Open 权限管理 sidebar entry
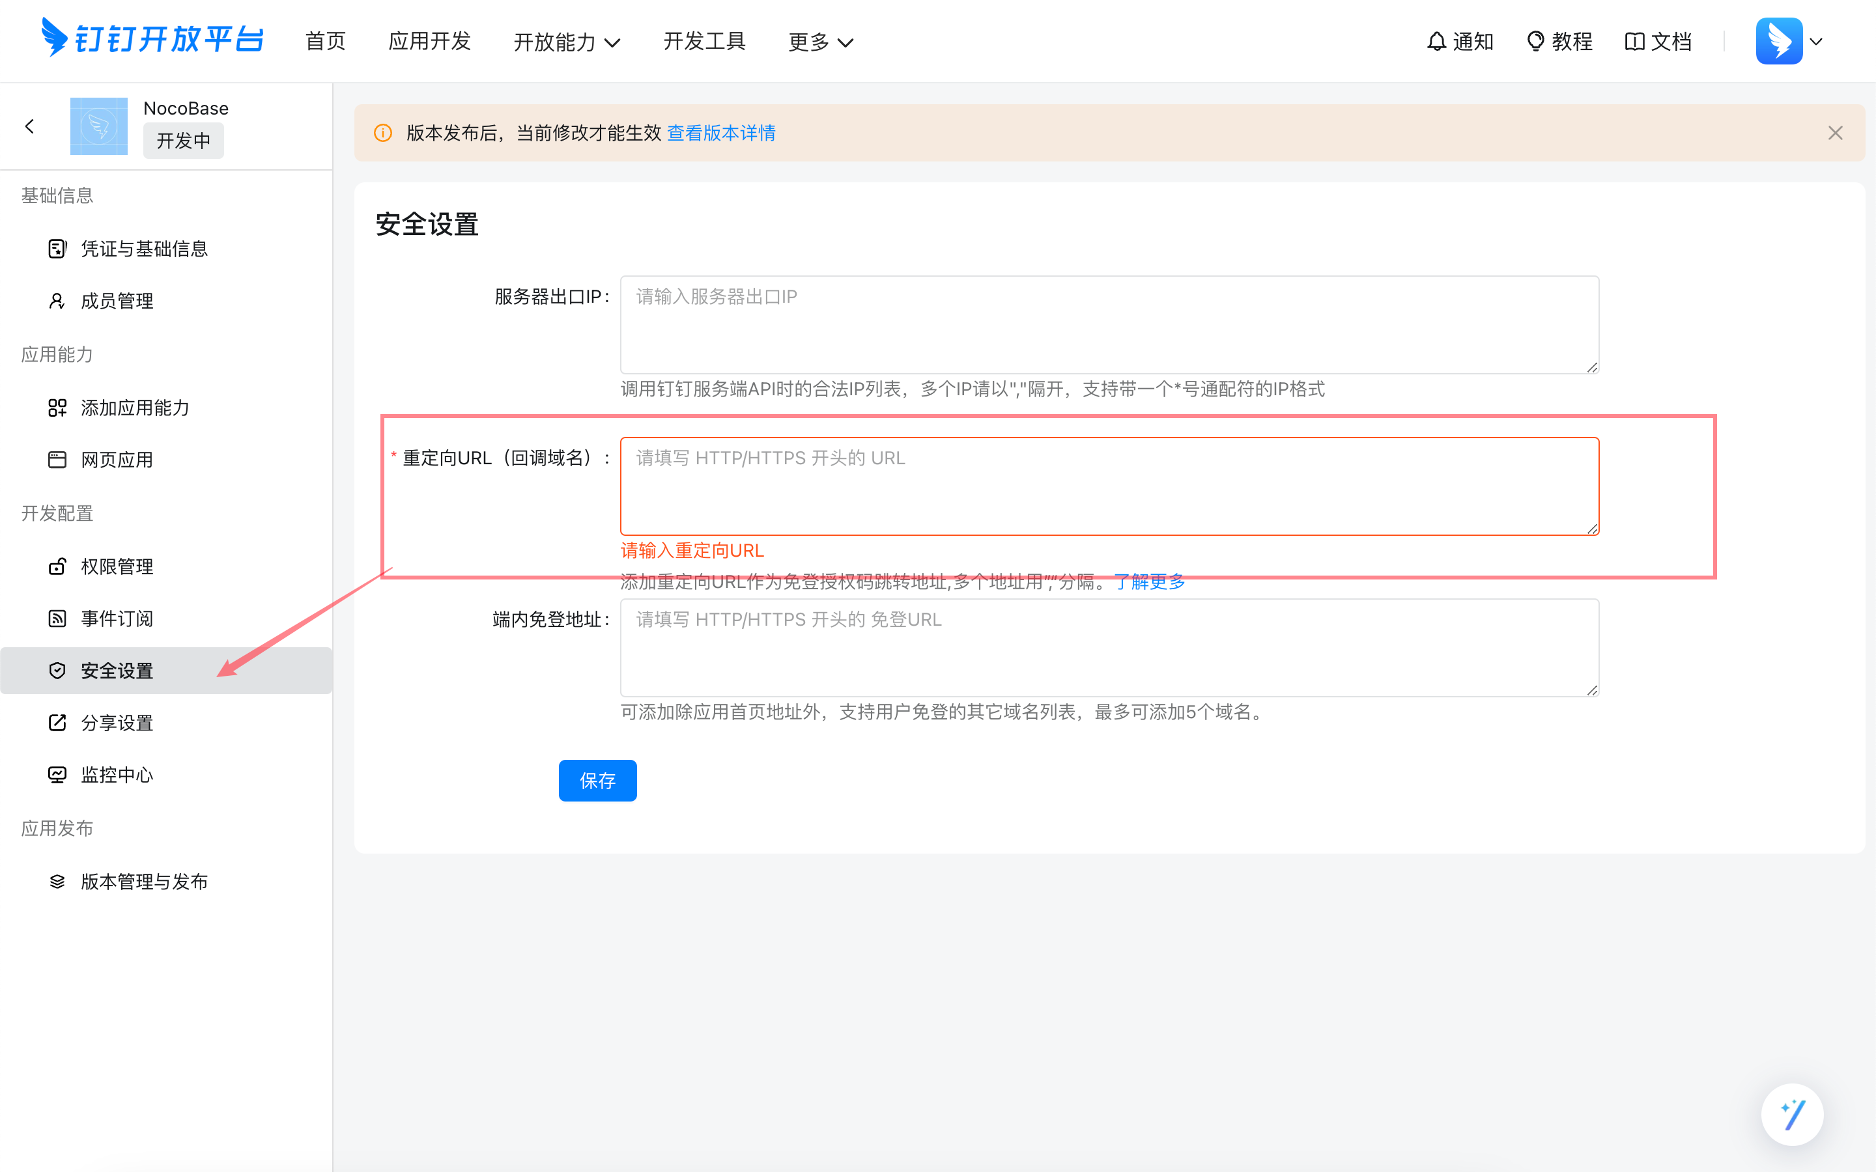 117,566
